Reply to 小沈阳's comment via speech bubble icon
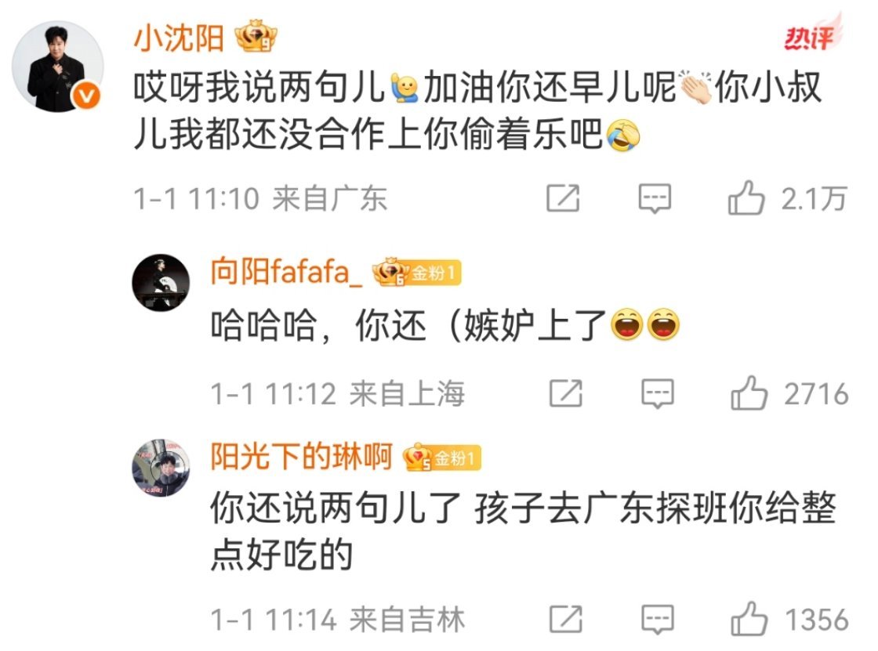 point(655,198)
